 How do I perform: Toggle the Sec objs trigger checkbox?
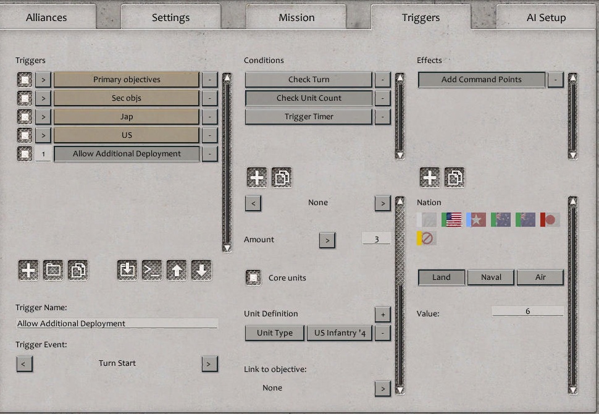click(x=25, y=98)
